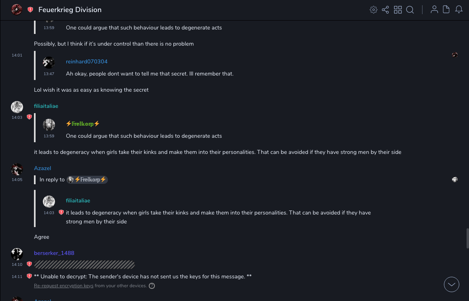Click the share room icon
The height and width of the screenshot is (301, 469).
tap(385, 10)
